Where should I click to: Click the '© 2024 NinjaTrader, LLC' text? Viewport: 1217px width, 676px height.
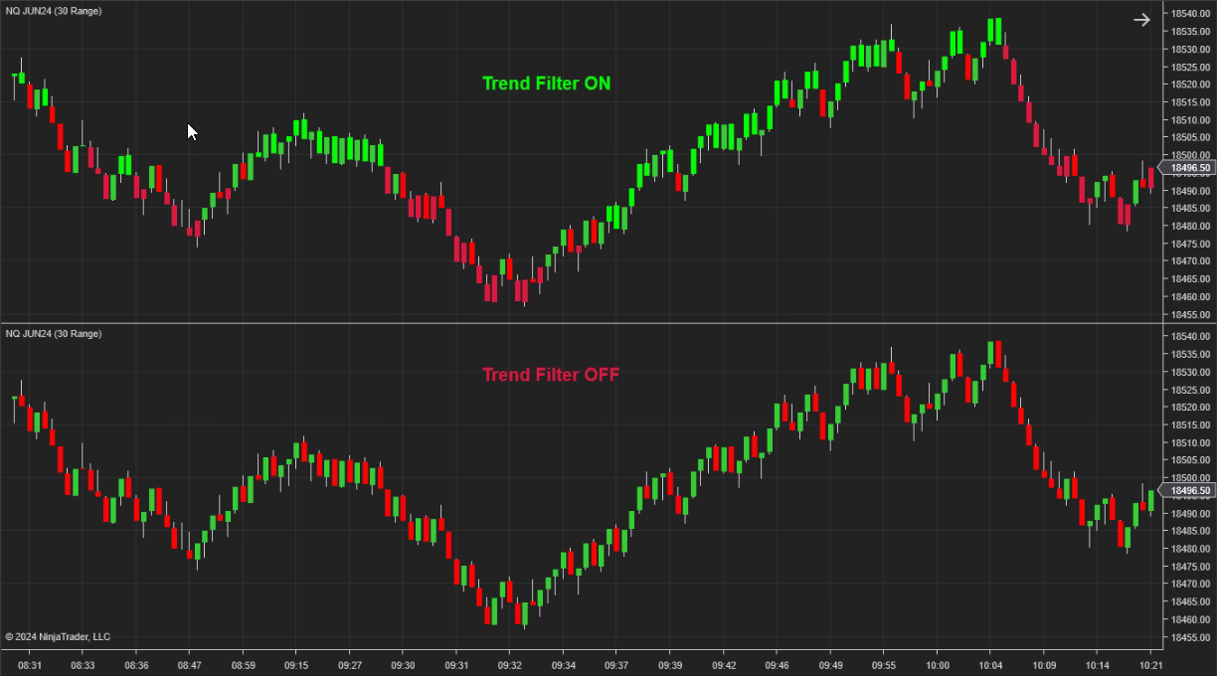pos(58,636)
